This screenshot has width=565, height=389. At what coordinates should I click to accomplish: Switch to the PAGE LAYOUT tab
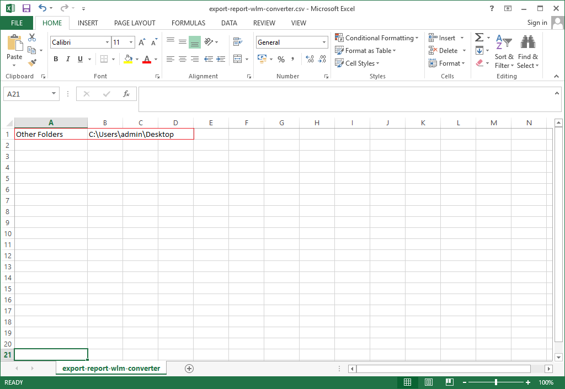click(x=135, y=23)
